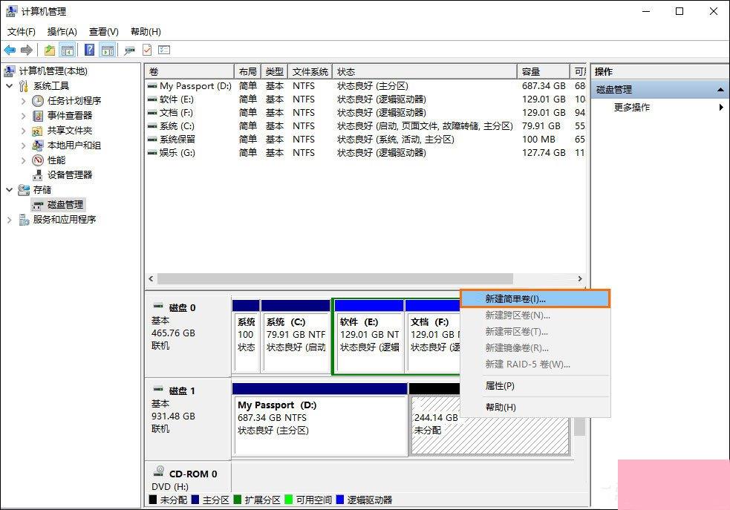
Task: Select the 磁盘管理 icon in tree
Action: (38, 205)
